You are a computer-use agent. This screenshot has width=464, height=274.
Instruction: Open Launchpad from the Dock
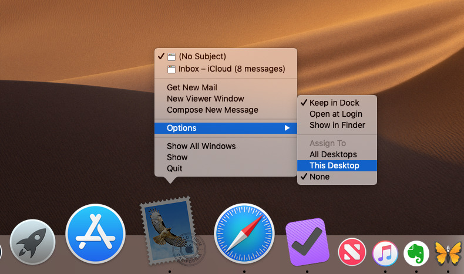pos(32,242)
